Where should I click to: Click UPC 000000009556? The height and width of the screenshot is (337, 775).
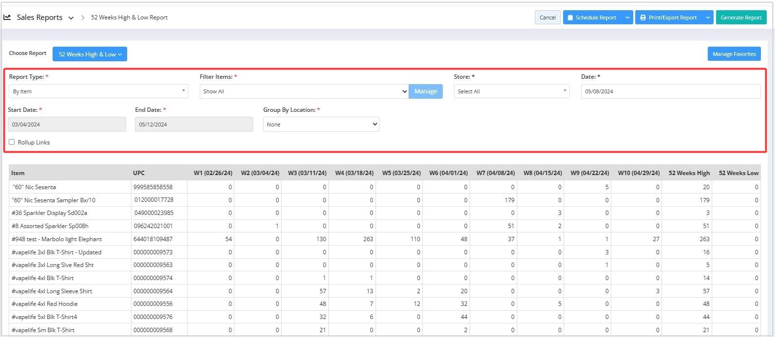pos(153,304)
